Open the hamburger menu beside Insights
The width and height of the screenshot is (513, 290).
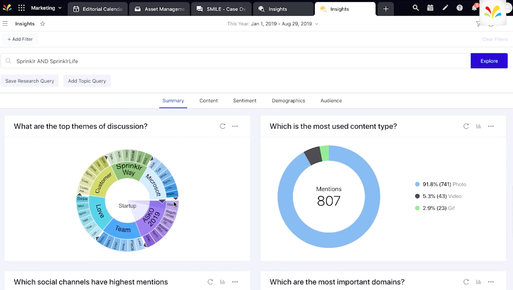[5, 24]
